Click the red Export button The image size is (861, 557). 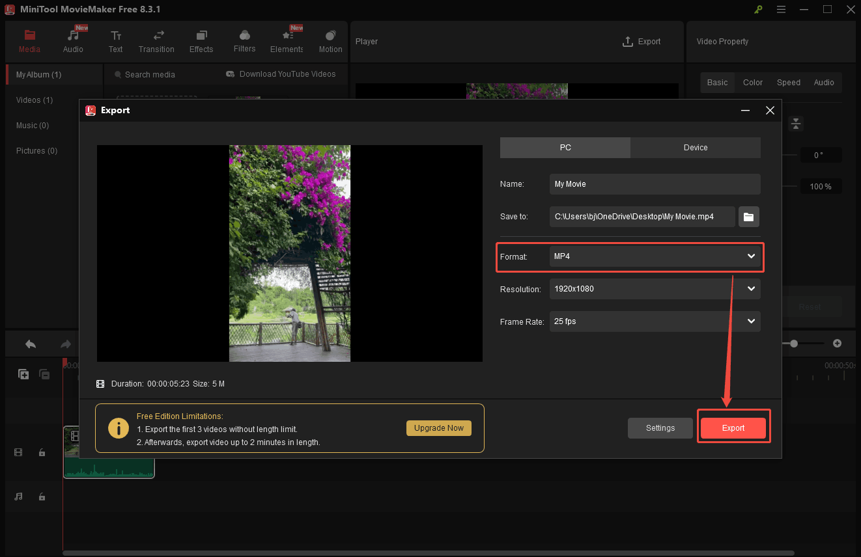click(x=733, y=428)
